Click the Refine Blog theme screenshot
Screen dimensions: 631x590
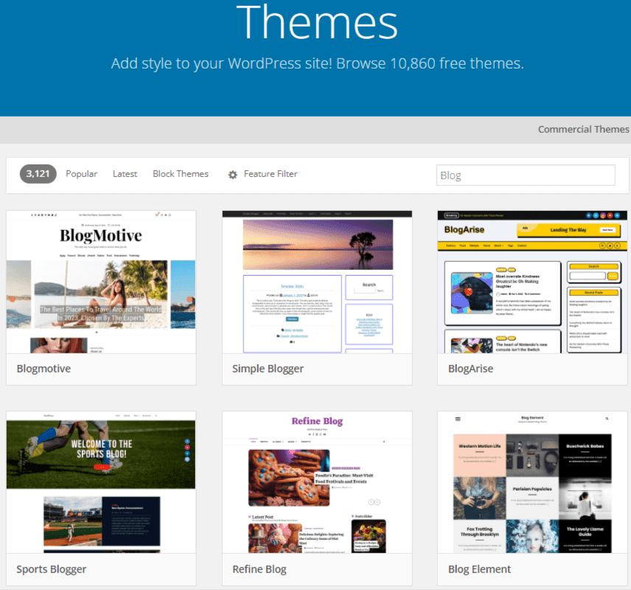317,482
